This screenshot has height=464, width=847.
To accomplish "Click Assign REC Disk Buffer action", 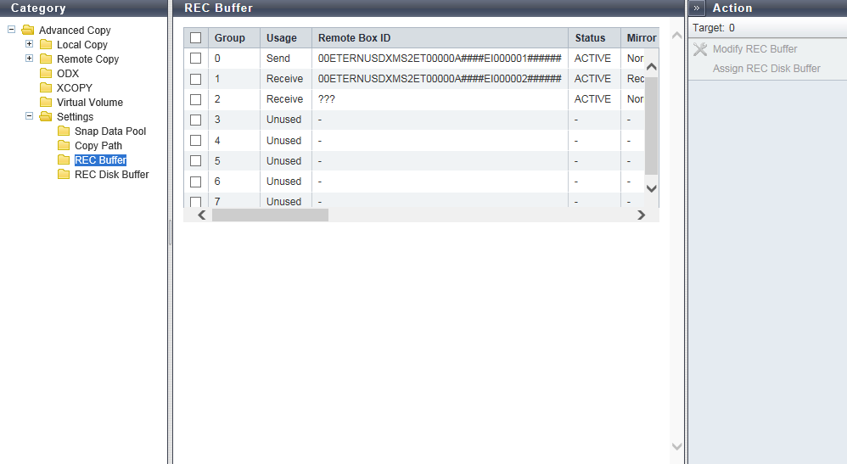I will (766, 69).
